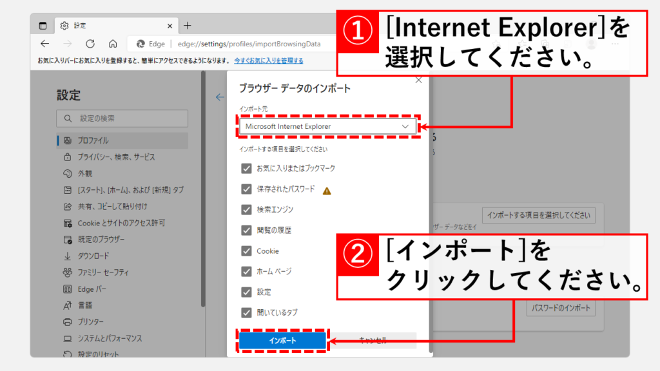
Task: Click the search magnifier icon in settings
Action: click(68, 119)
